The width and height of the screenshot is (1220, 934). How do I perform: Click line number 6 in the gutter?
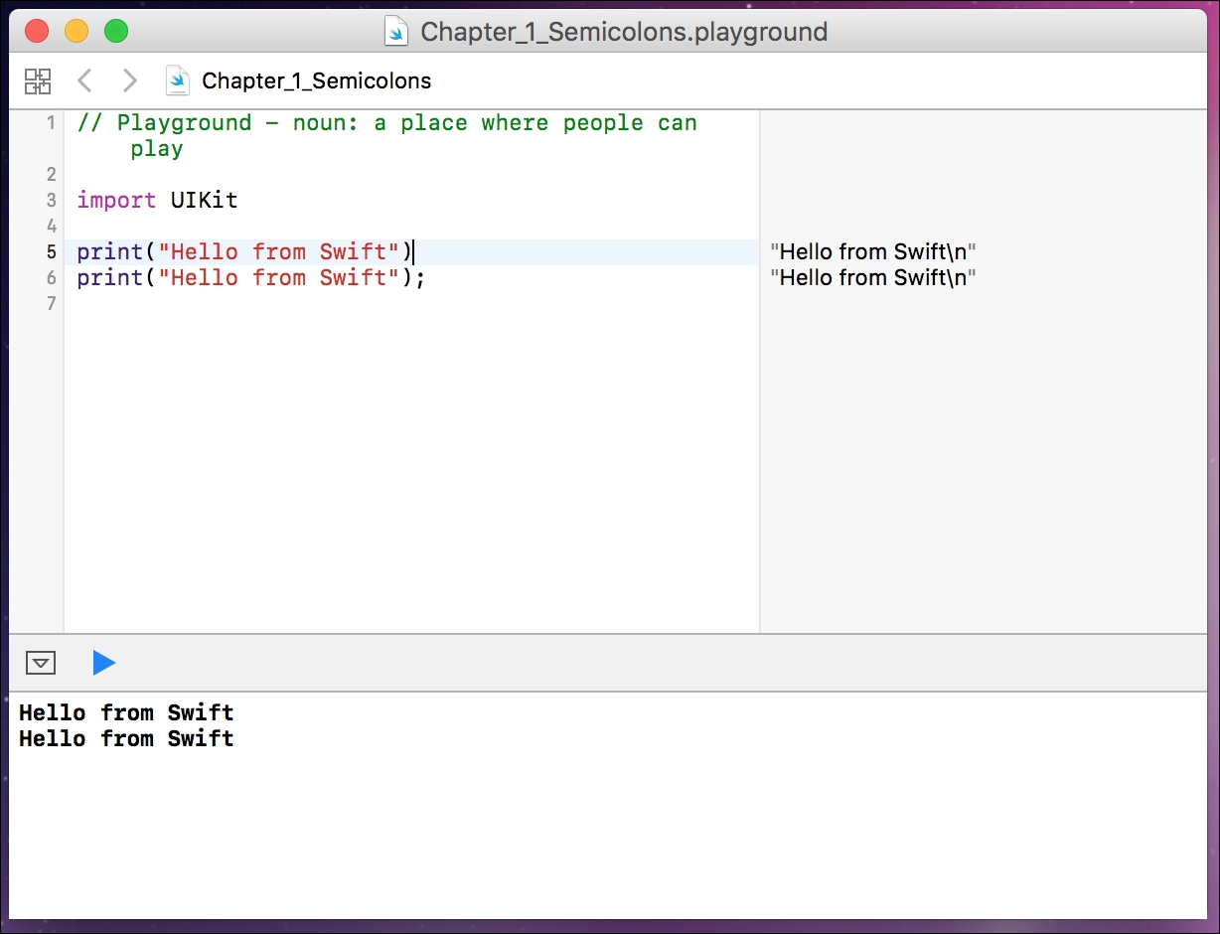pos(51,278)
